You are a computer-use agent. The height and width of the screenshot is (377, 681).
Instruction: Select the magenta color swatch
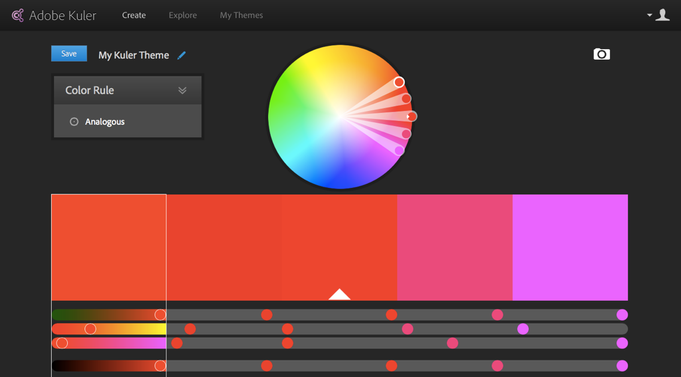570,248
